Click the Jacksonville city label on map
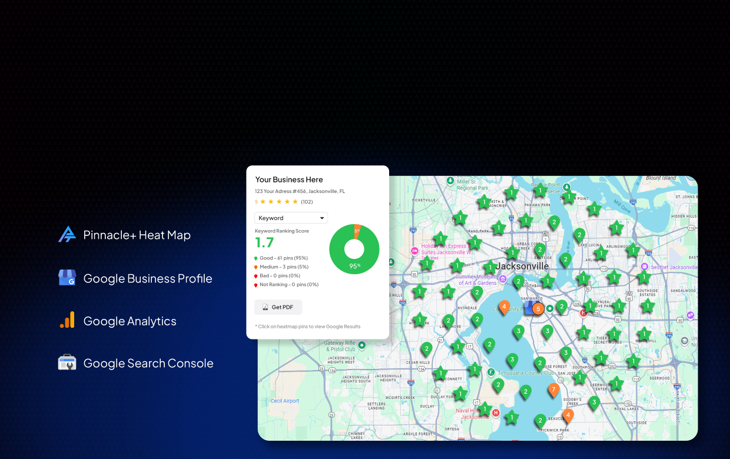 (x=522, y=266)
